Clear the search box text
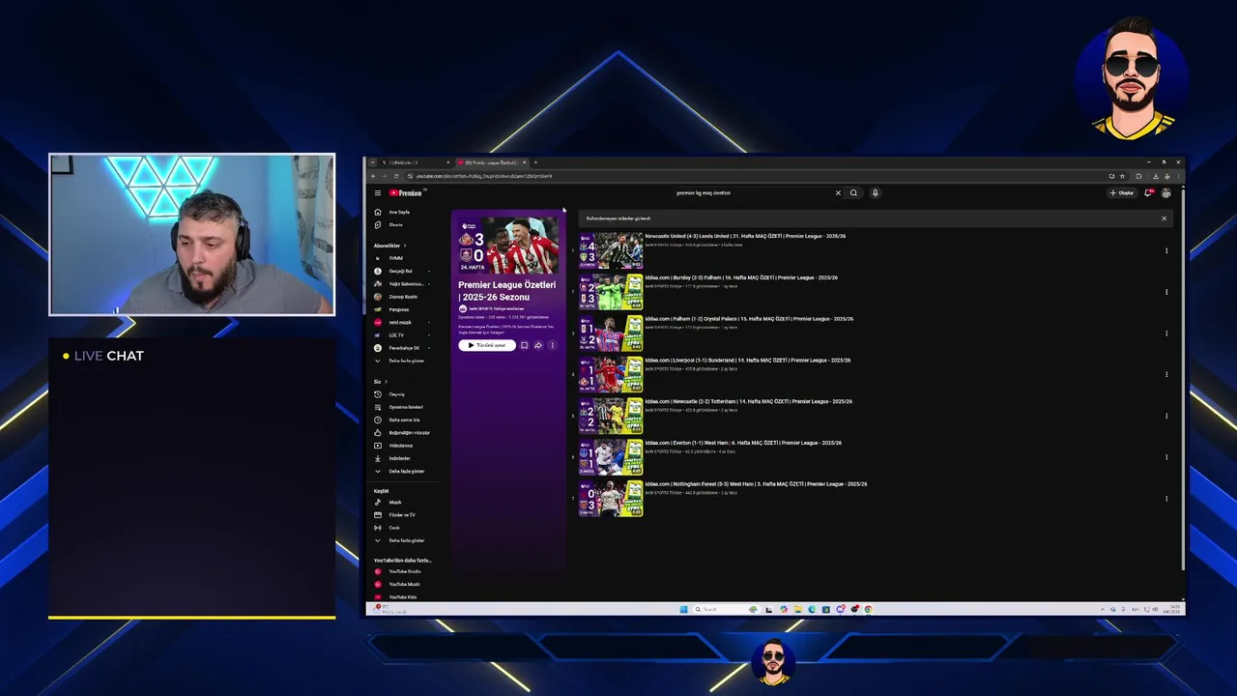The width and height of the screenshot is (1237, 696). [838, 192]
